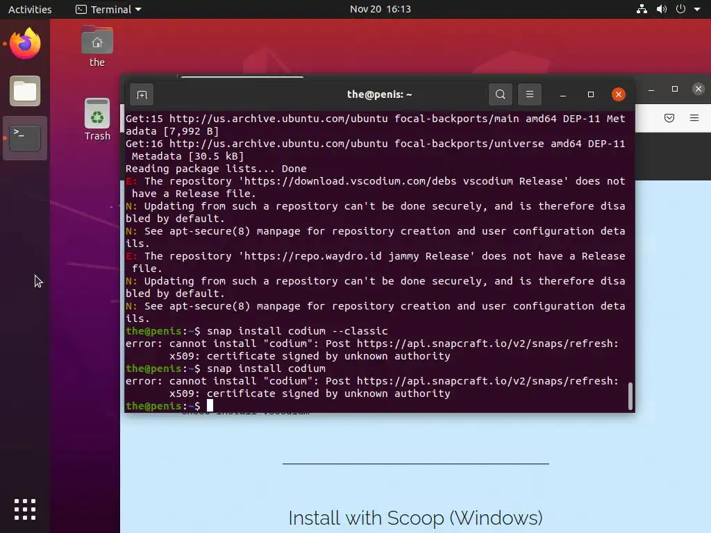This screenshot has width=711, height=533.
Task: Close the Firefox window behind terminal
Action: click(x=699, y=90)
